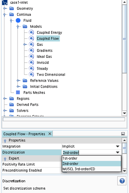Select the Steady tree label
Image resolution: width=129 pixels, height=193 pixels.
[42, 68]
